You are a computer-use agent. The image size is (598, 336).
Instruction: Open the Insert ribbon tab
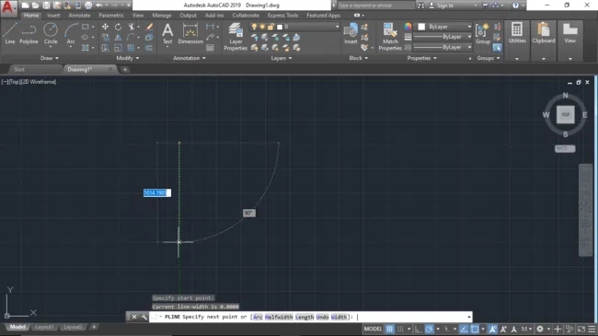tap(53, 16)
